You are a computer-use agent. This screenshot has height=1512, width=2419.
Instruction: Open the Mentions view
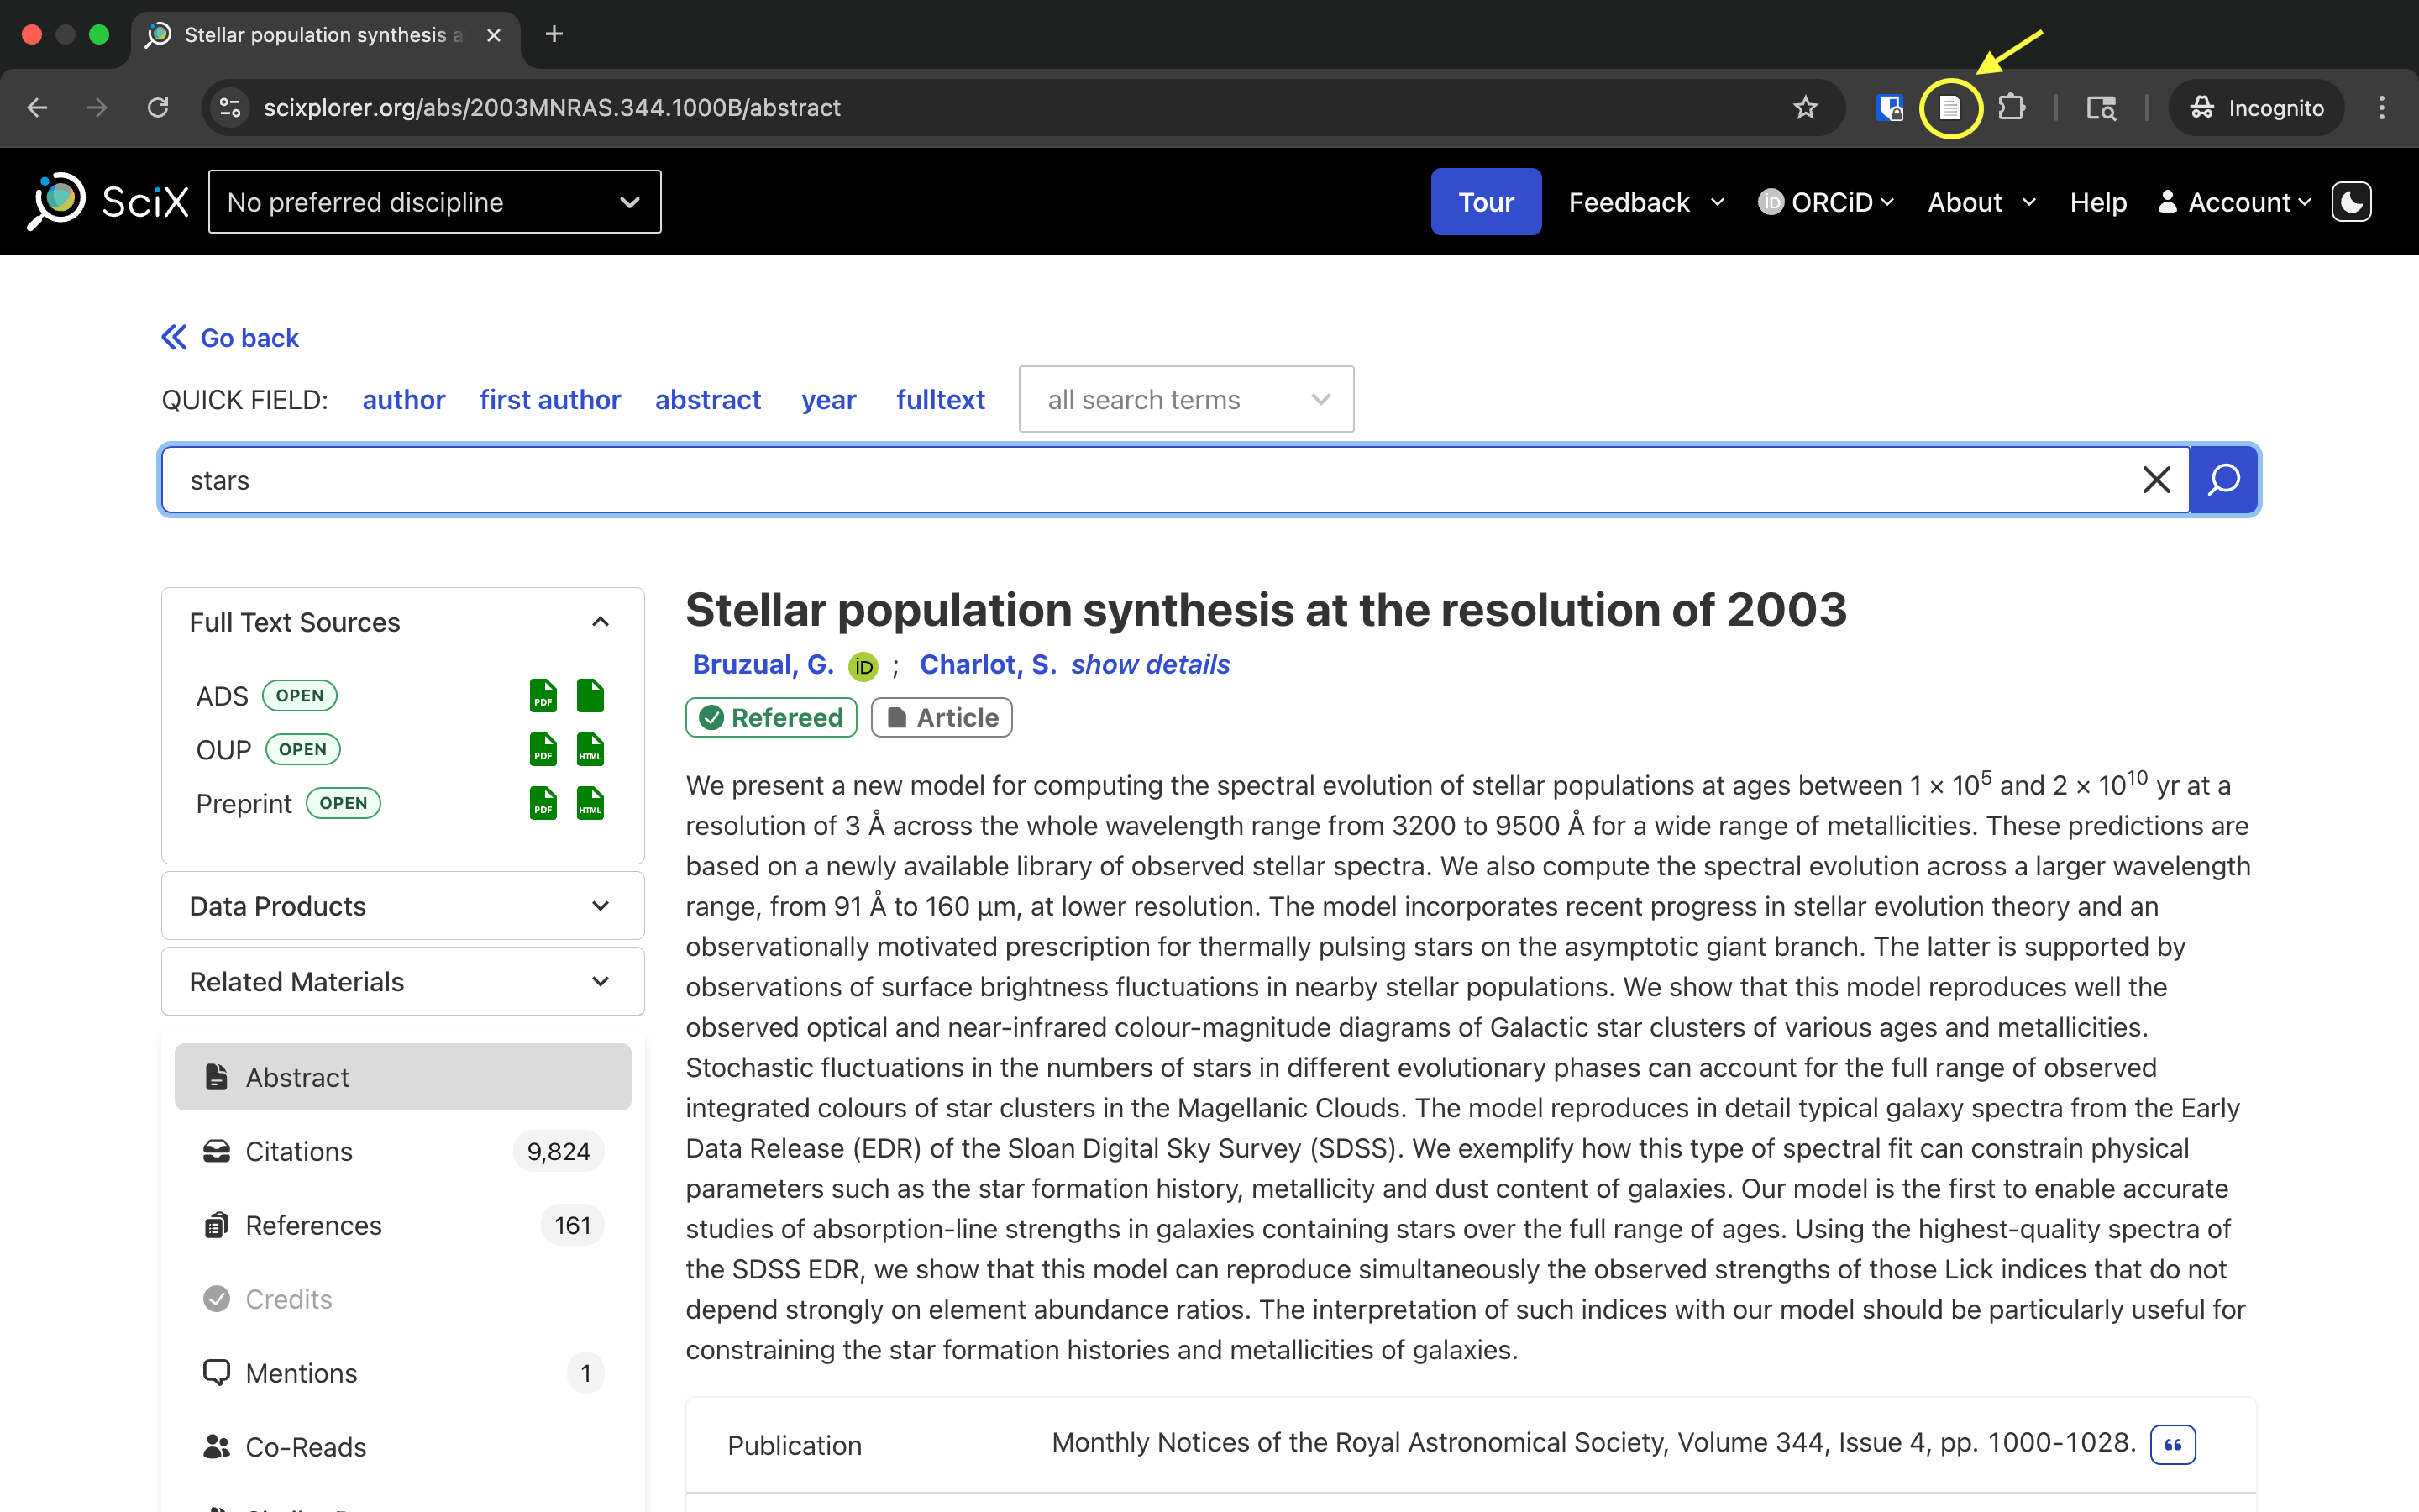[403, 1373]
